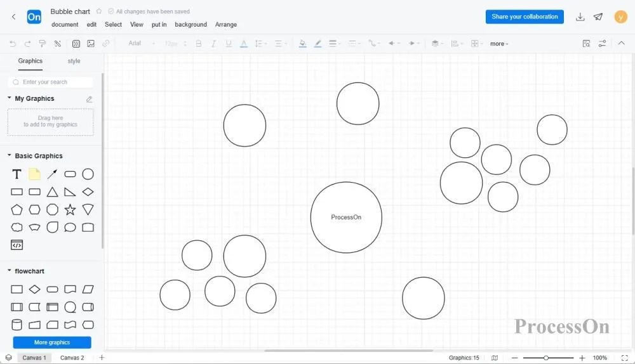Click the zoom slider handle
This screenshot has height=364, width=635.
coord(546,358)
